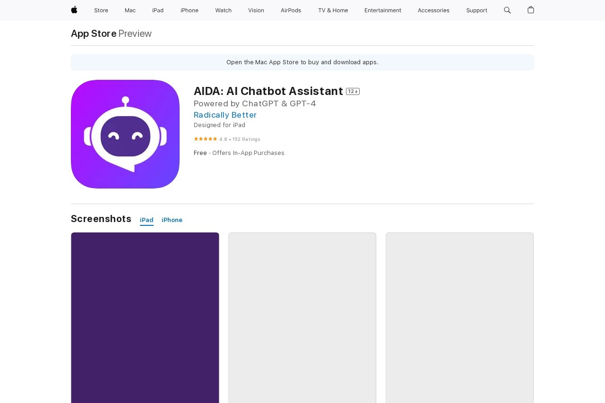Open the iPad nav menu item
This screenshot has width=605, height=403.
pos(158,10)
